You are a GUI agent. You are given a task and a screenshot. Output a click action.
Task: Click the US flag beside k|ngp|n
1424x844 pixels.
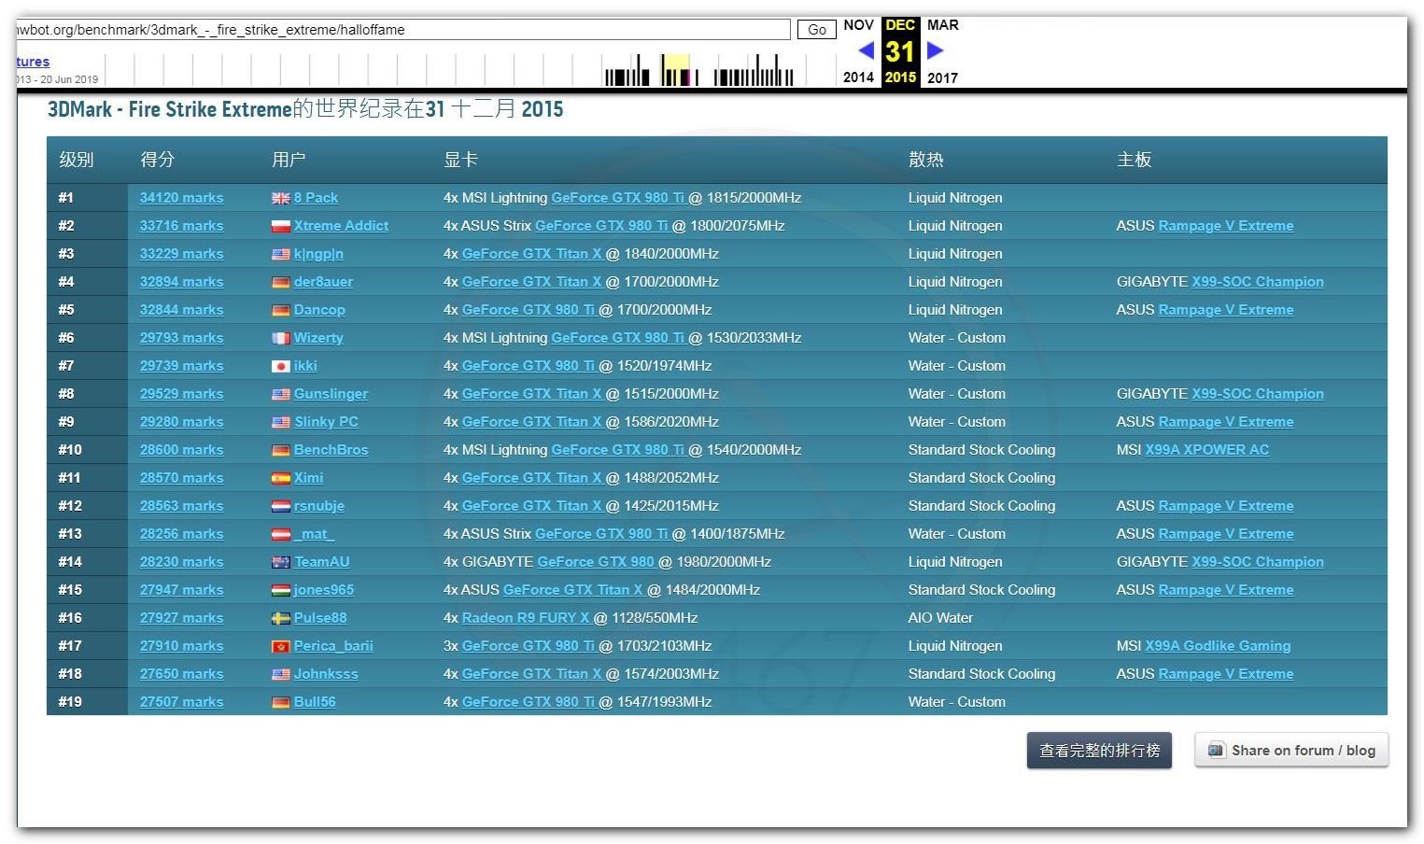tap(280, 254)
